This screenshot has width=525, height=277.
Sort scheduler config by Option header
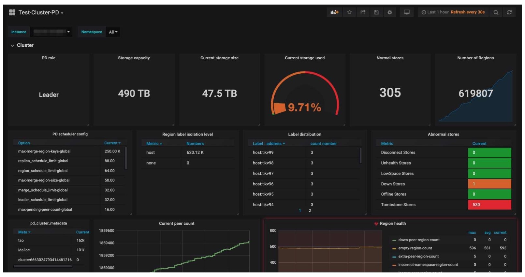24,143
